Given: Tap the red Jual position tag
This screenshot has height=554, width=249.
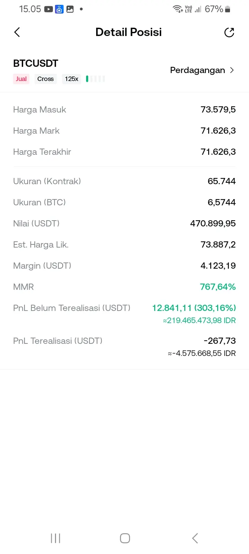Looking at the screenshot, I should pos(21,79).
